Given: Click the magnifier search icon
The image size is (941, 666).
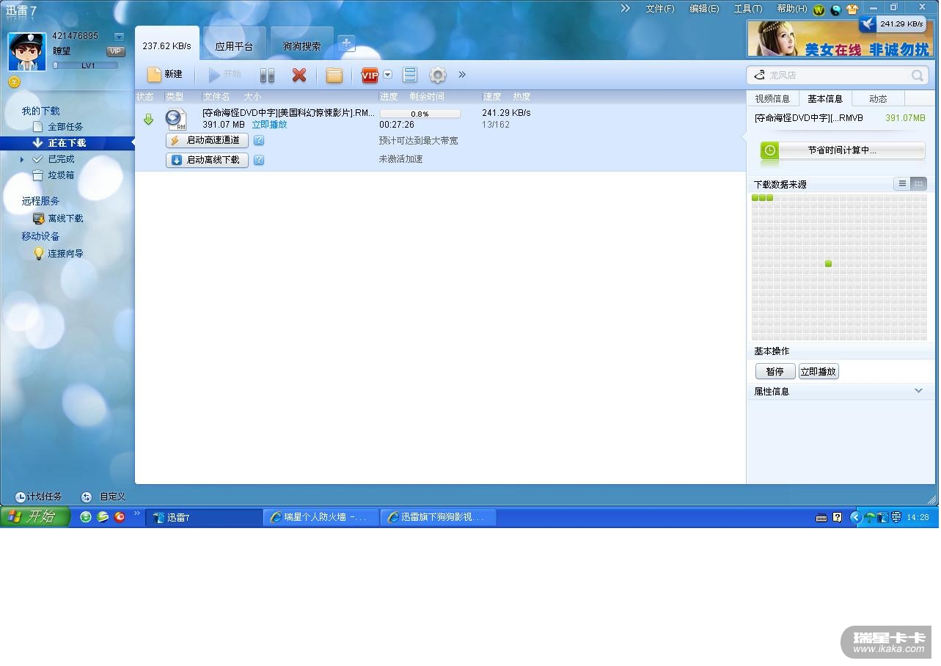Looking at the screenshot, I should pyautogui.click(x=918, y=75).
